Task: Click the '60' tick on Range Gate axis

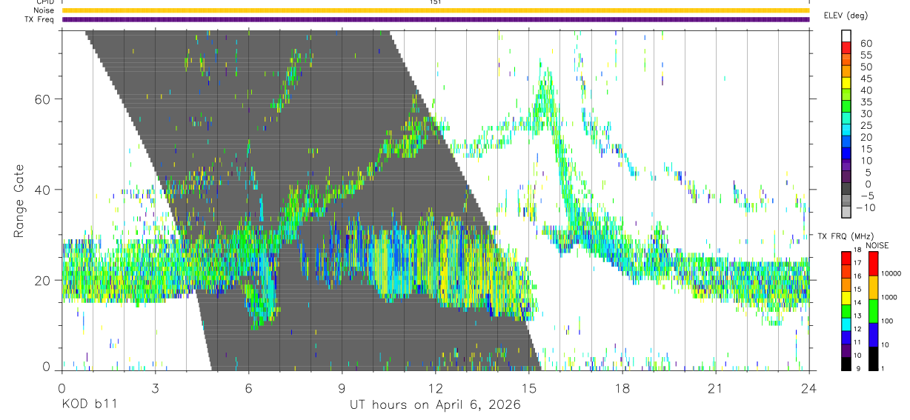Action: coord(42,99)
